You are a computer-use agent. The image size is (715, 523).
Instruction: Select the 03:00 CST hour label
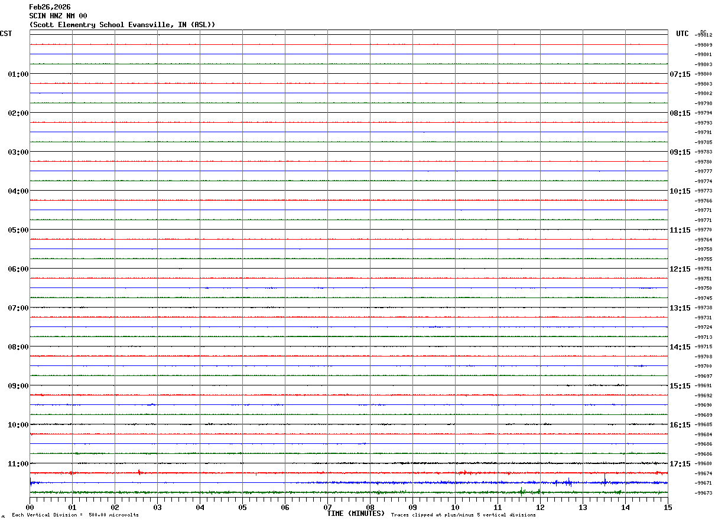(18, 152)
